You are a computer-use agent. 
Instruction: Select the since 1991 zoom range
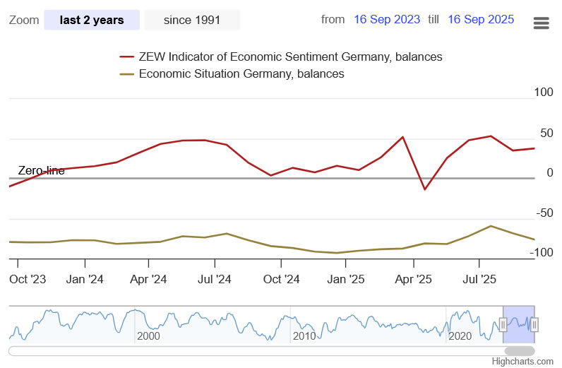coord(192,20)
